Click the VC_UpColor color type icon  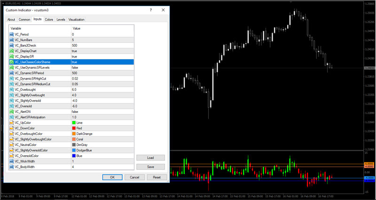11,123
